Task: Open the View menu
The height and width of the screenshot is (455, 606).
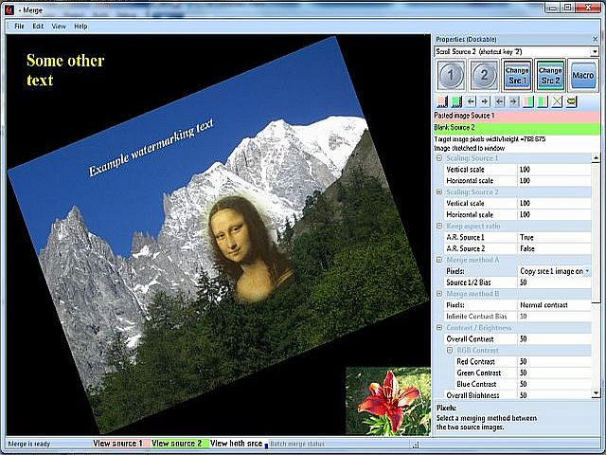Action: click(x=59, y=26)
